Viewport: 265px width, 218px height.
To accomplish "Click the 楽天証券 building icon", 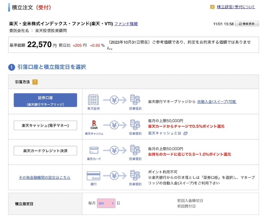I will click(93, 100).
